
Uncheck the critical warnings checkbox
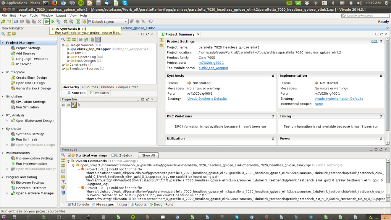[x=69, y=155]
